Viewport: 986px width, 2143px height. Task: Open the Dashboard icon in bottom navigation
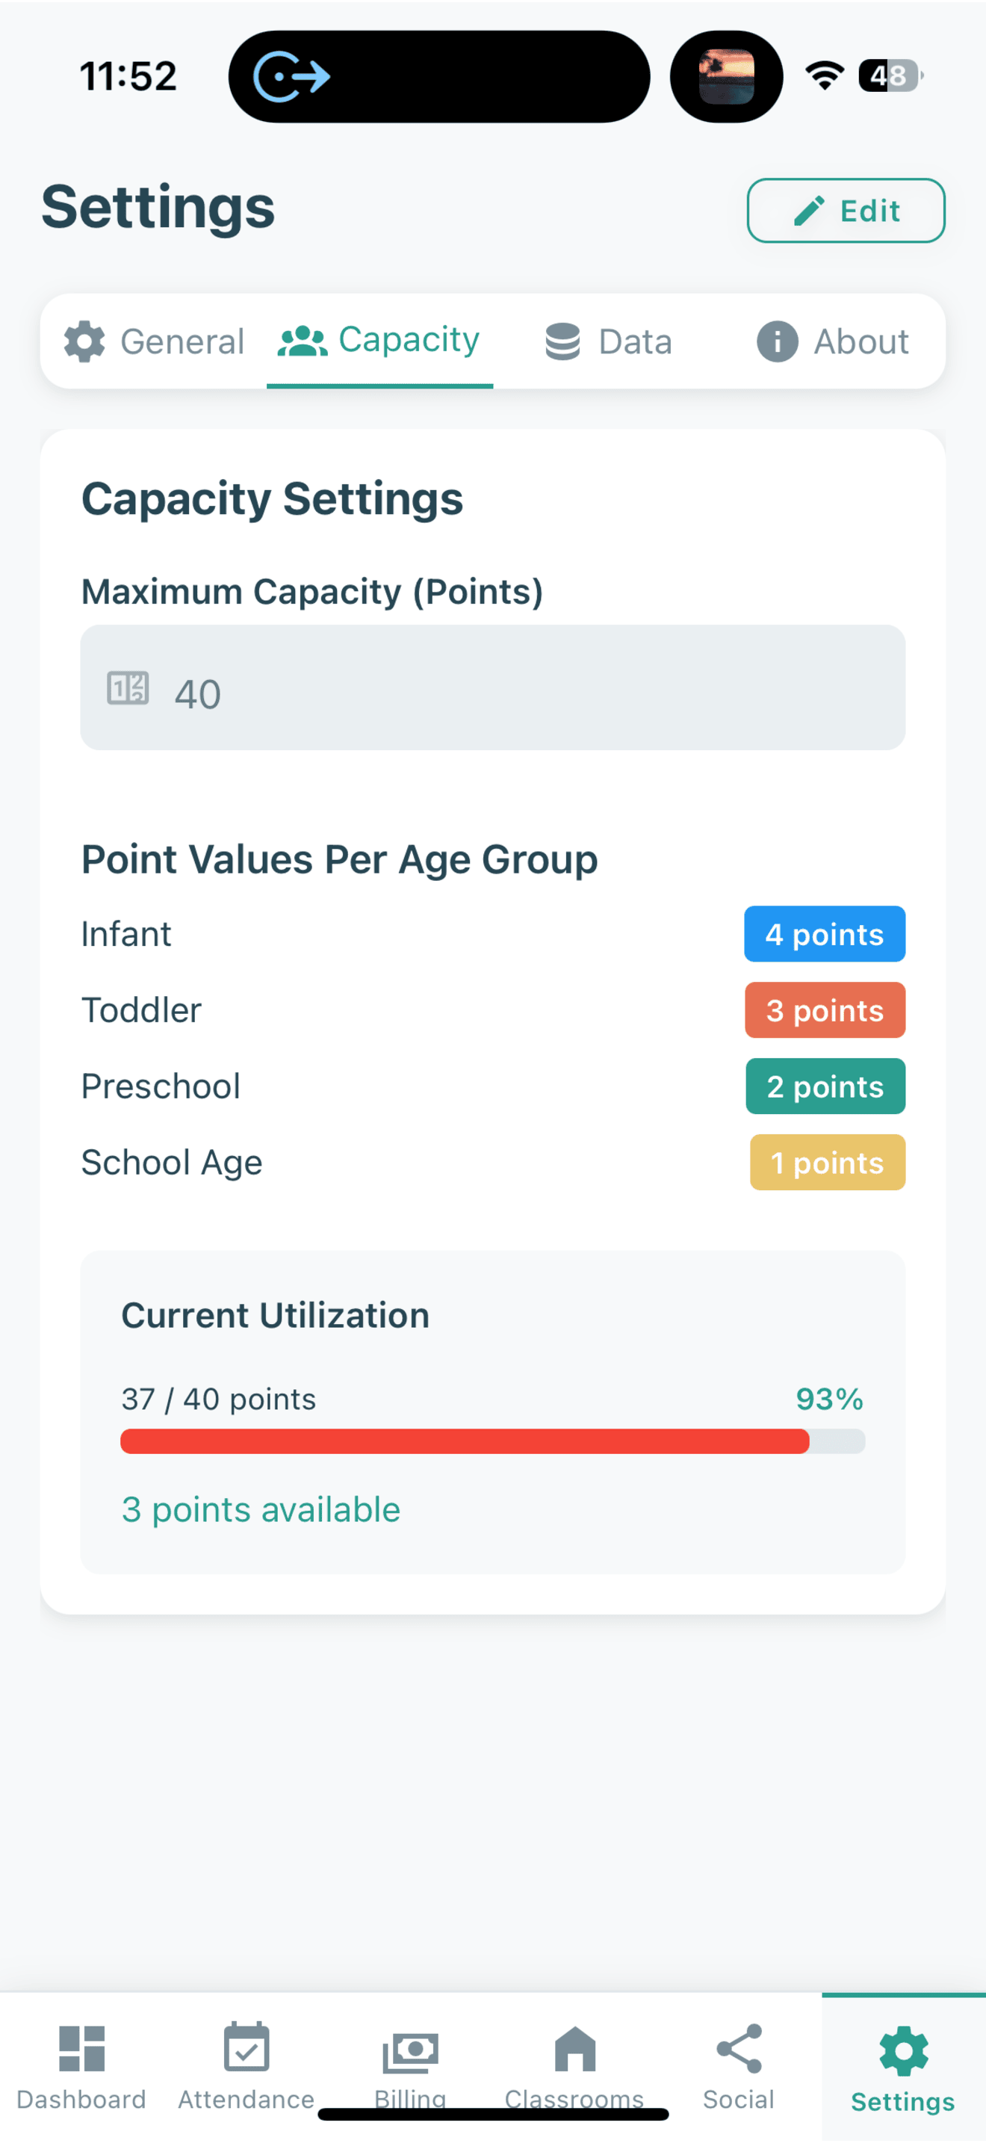pos(81,2047)
